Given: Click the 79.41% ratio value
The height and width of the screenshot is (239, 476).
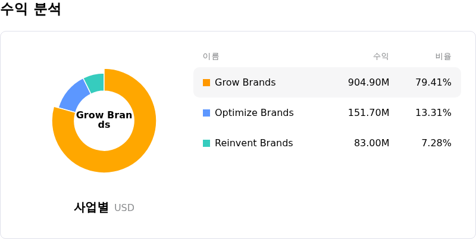Looking at the screenshot, I should [x=434, y=83].
